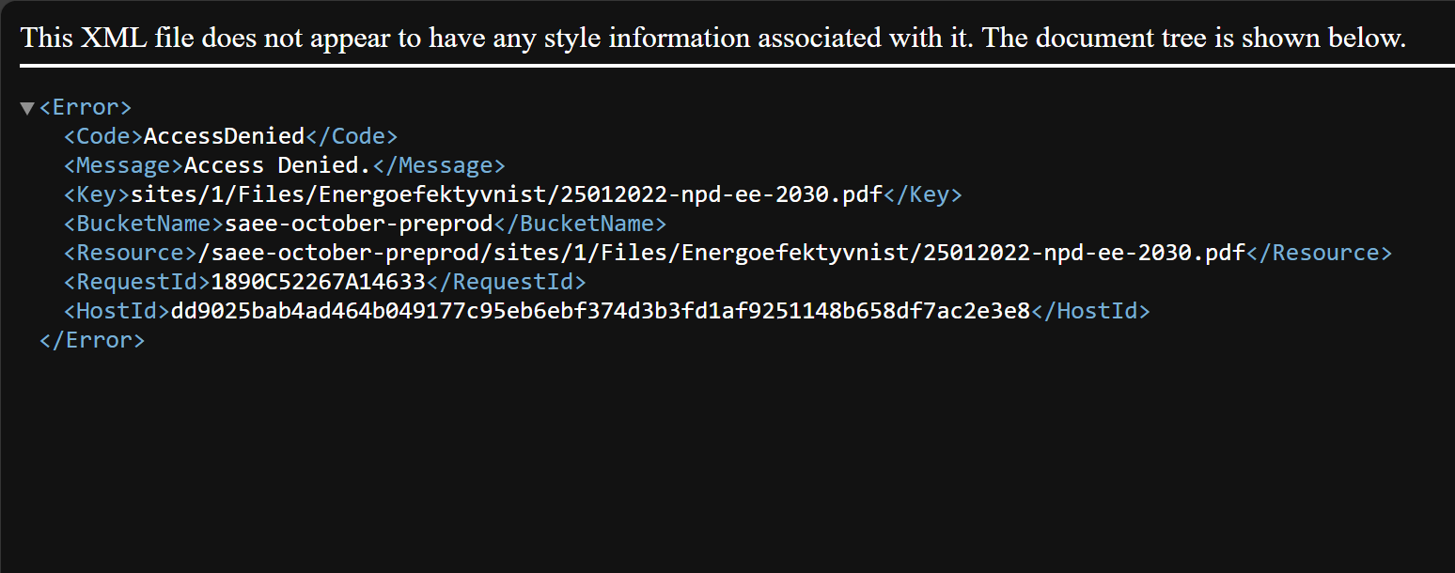This screenshot has height=573, width=1455.
Task: Click the opening <Key> tag
Action: (97, 194)
